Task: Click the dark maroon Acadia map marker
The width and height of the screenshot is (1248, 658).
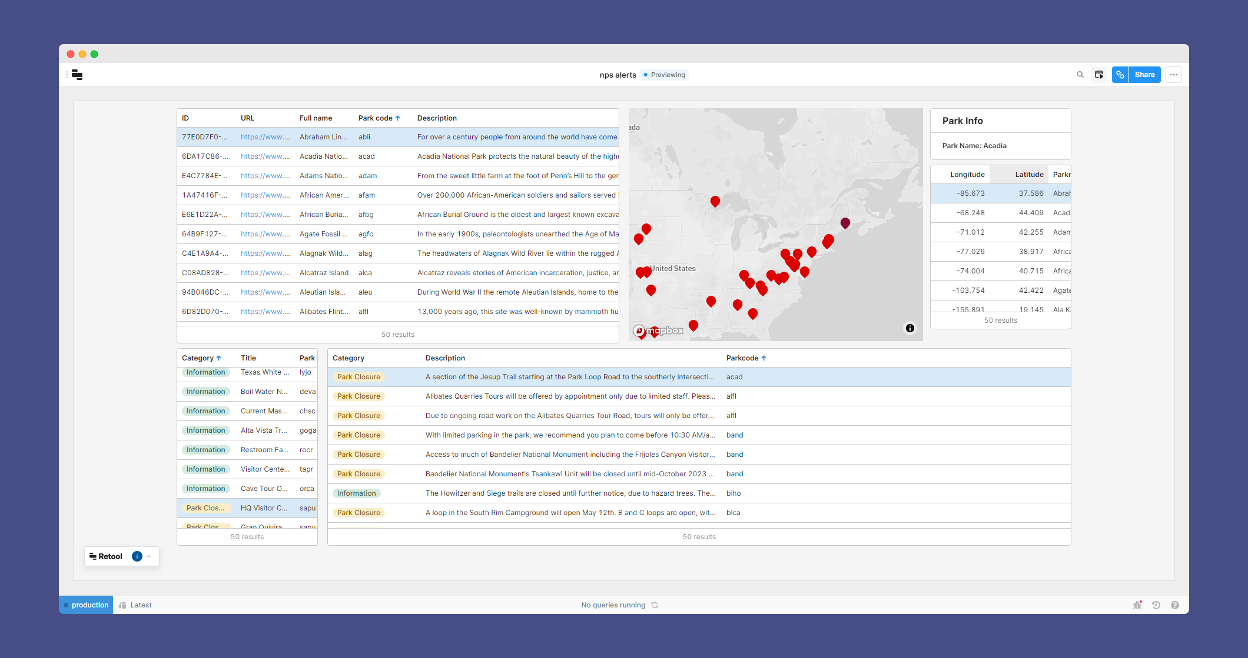Action: tap(845, 222)
